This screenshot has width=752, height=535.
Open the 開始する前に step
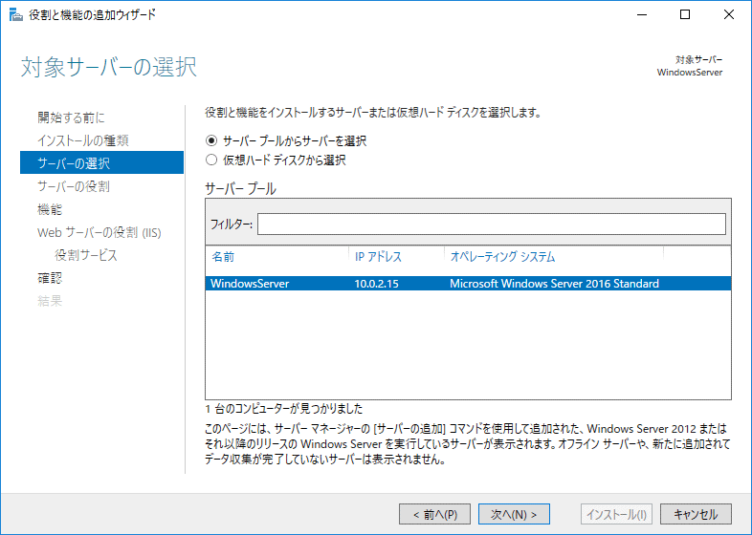pos(71,118)
